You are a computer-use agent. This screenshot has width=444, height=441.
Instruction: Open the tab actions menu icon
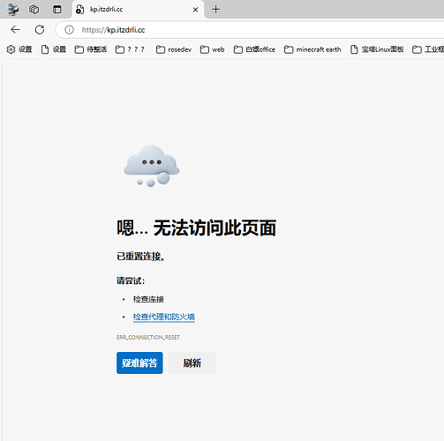(57, 10)
